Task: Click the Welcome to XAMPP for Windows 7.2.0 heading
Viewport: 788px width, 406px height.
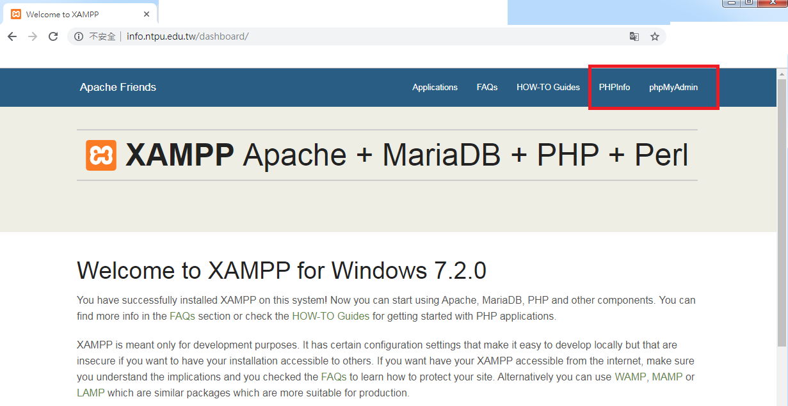Action: tap(282, 270)
